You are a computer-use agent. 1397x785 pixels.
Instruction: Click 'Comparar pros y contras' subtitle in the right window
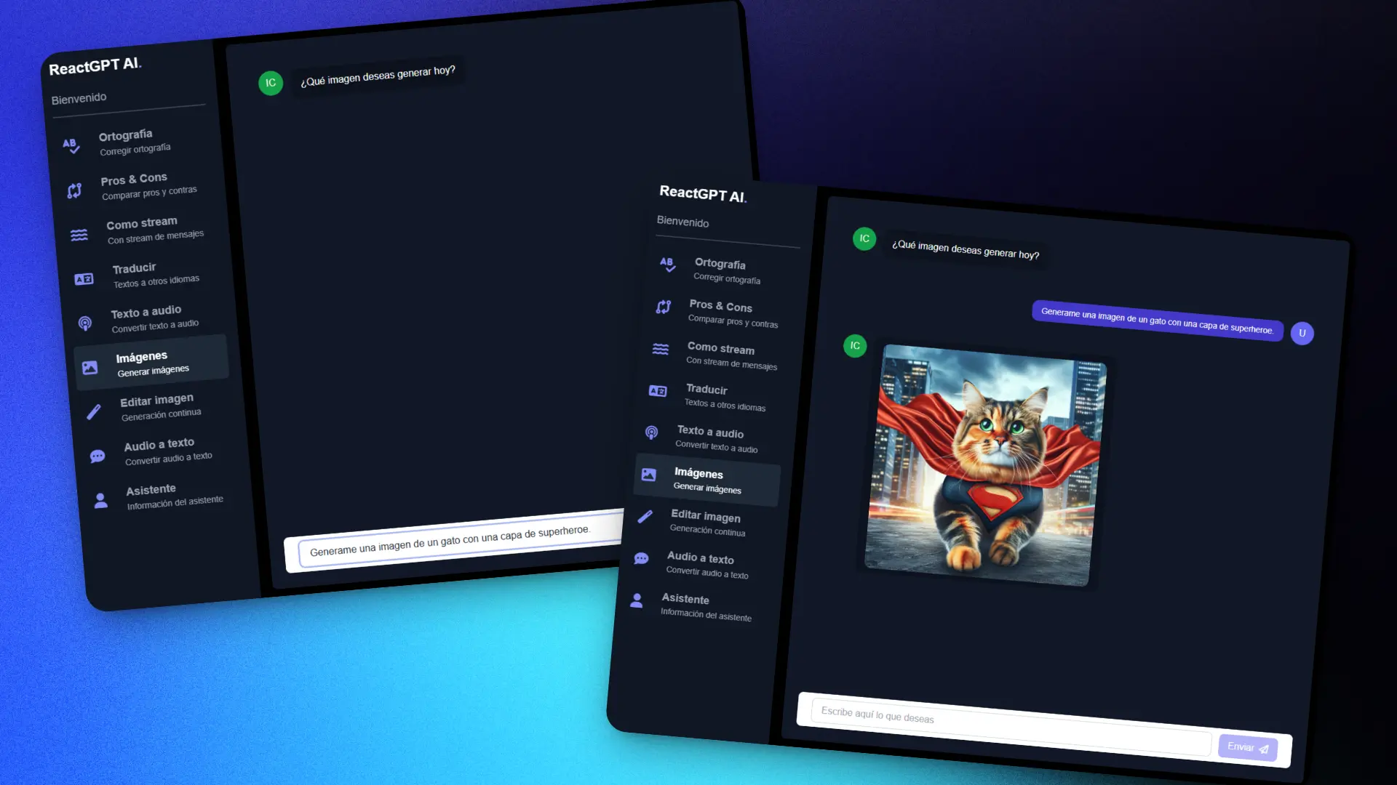click(x=733, y=321)
